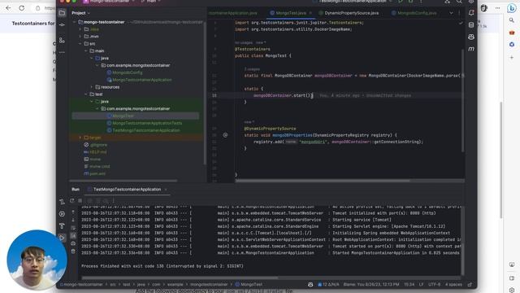The height and width of the screenshot is (293, 520).
Task: Show more tool windows ellipsis
Action: pos(62,52)
